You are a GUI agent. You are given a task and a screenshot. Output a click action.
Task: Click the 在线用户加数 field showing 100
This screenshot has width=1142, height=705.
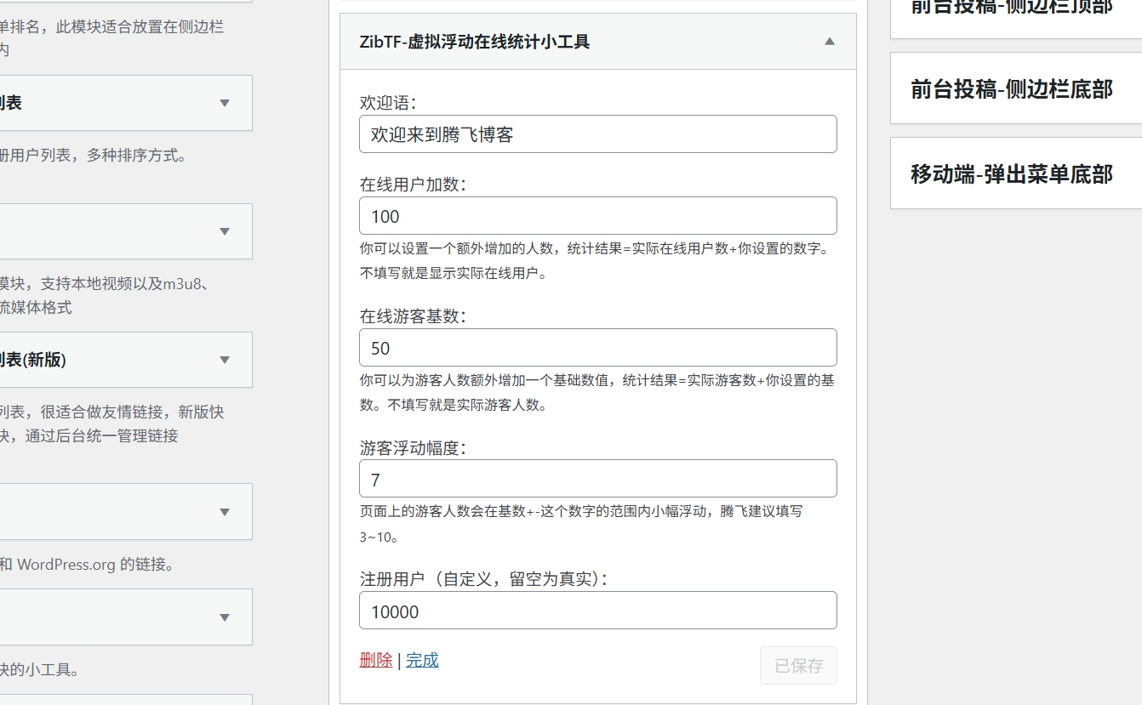pyautogui.click(x=598, y=216)
